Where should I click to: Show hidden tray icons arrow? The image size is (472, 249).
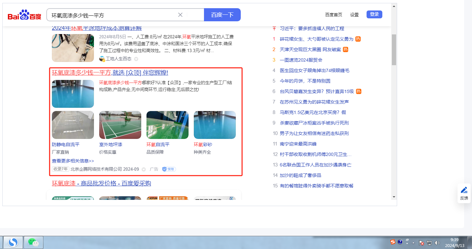413,243
